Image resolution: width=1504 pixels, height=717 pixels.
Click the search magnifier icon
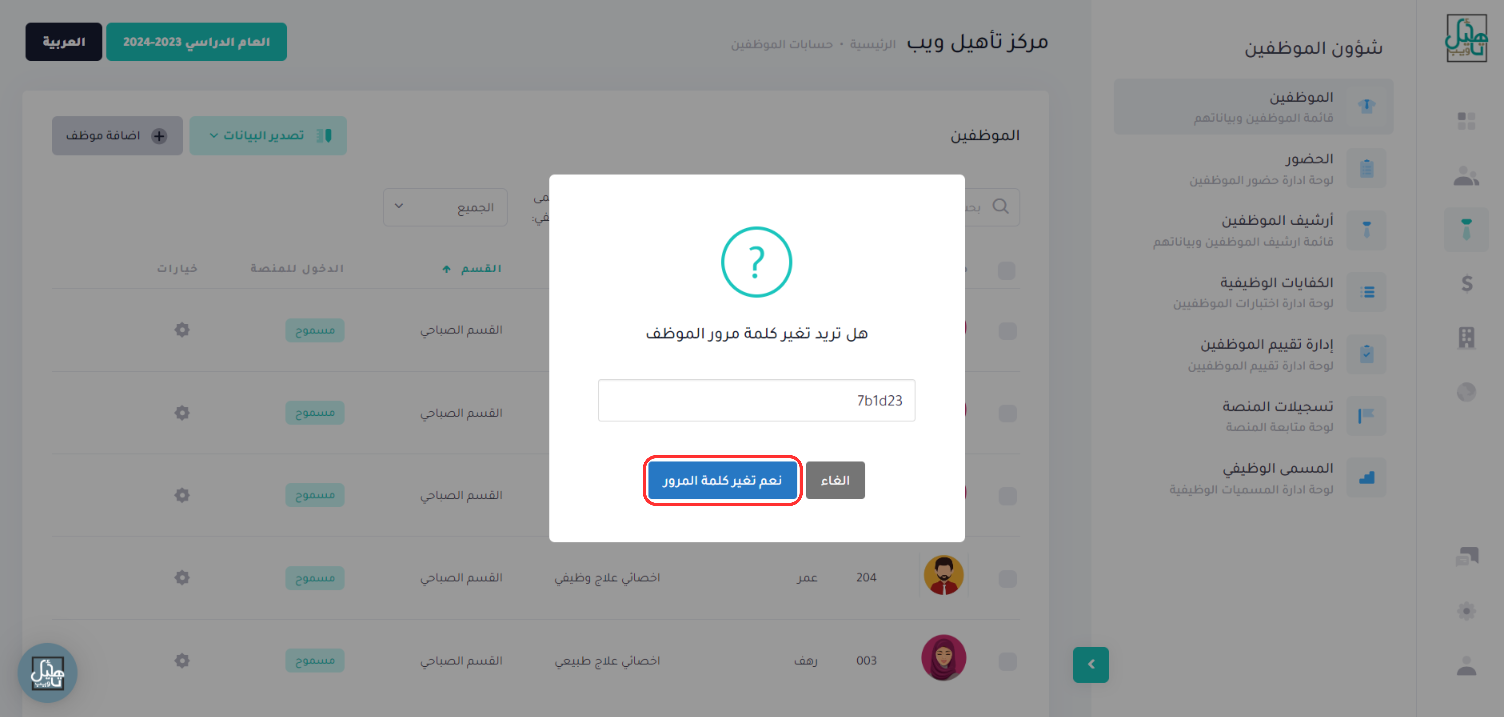point(1001,206)
